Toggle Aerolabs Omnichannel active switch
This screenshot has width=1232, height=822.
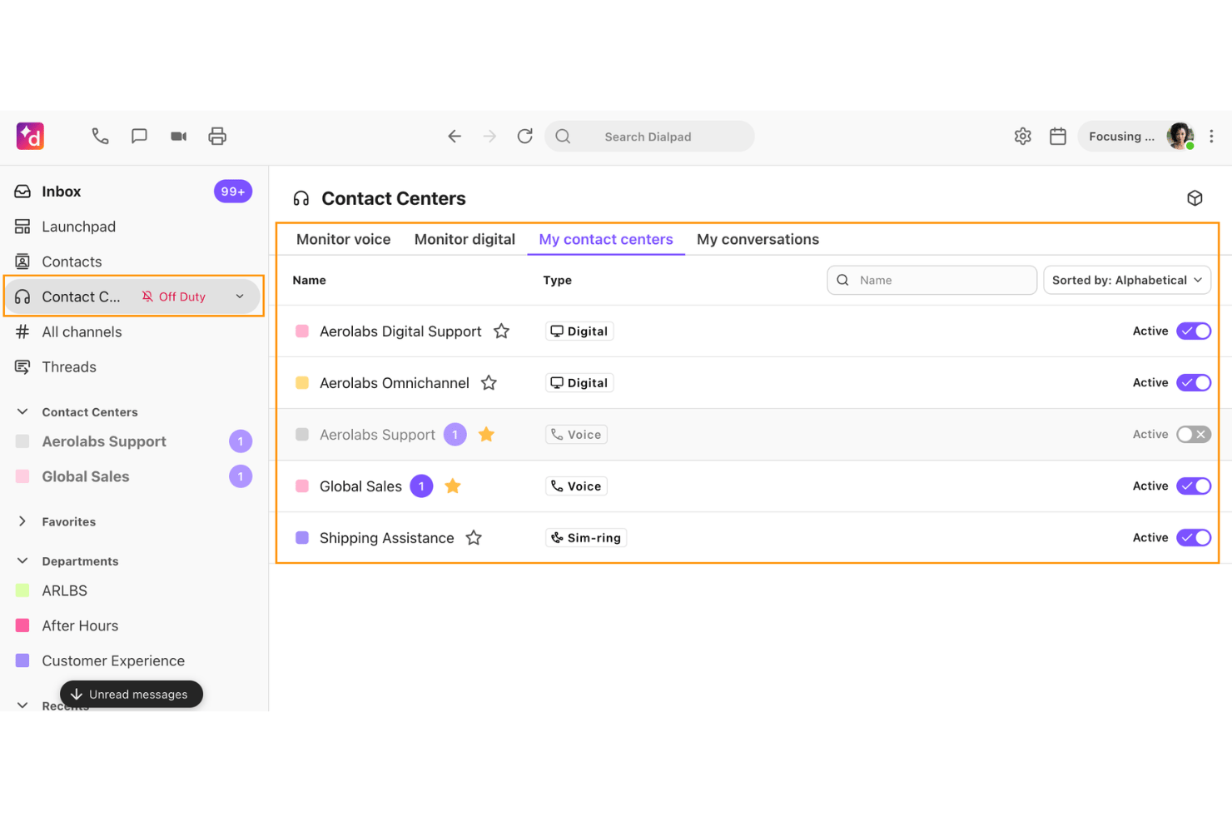1194,383
